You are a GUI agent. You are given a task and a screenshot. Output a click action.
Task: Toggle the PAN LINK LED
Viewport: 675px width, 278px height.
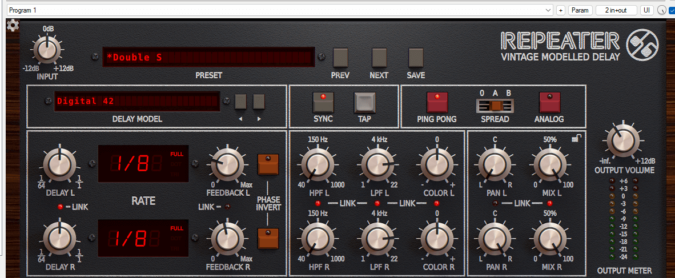pos(495,203)
